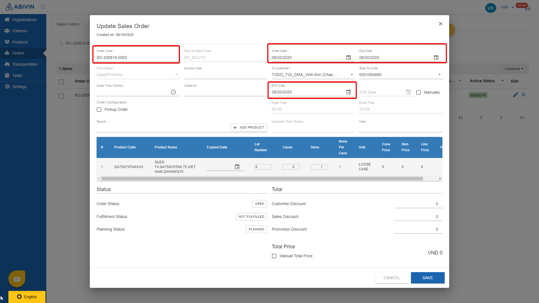Open Settings in the sidebar

point(23,87)
